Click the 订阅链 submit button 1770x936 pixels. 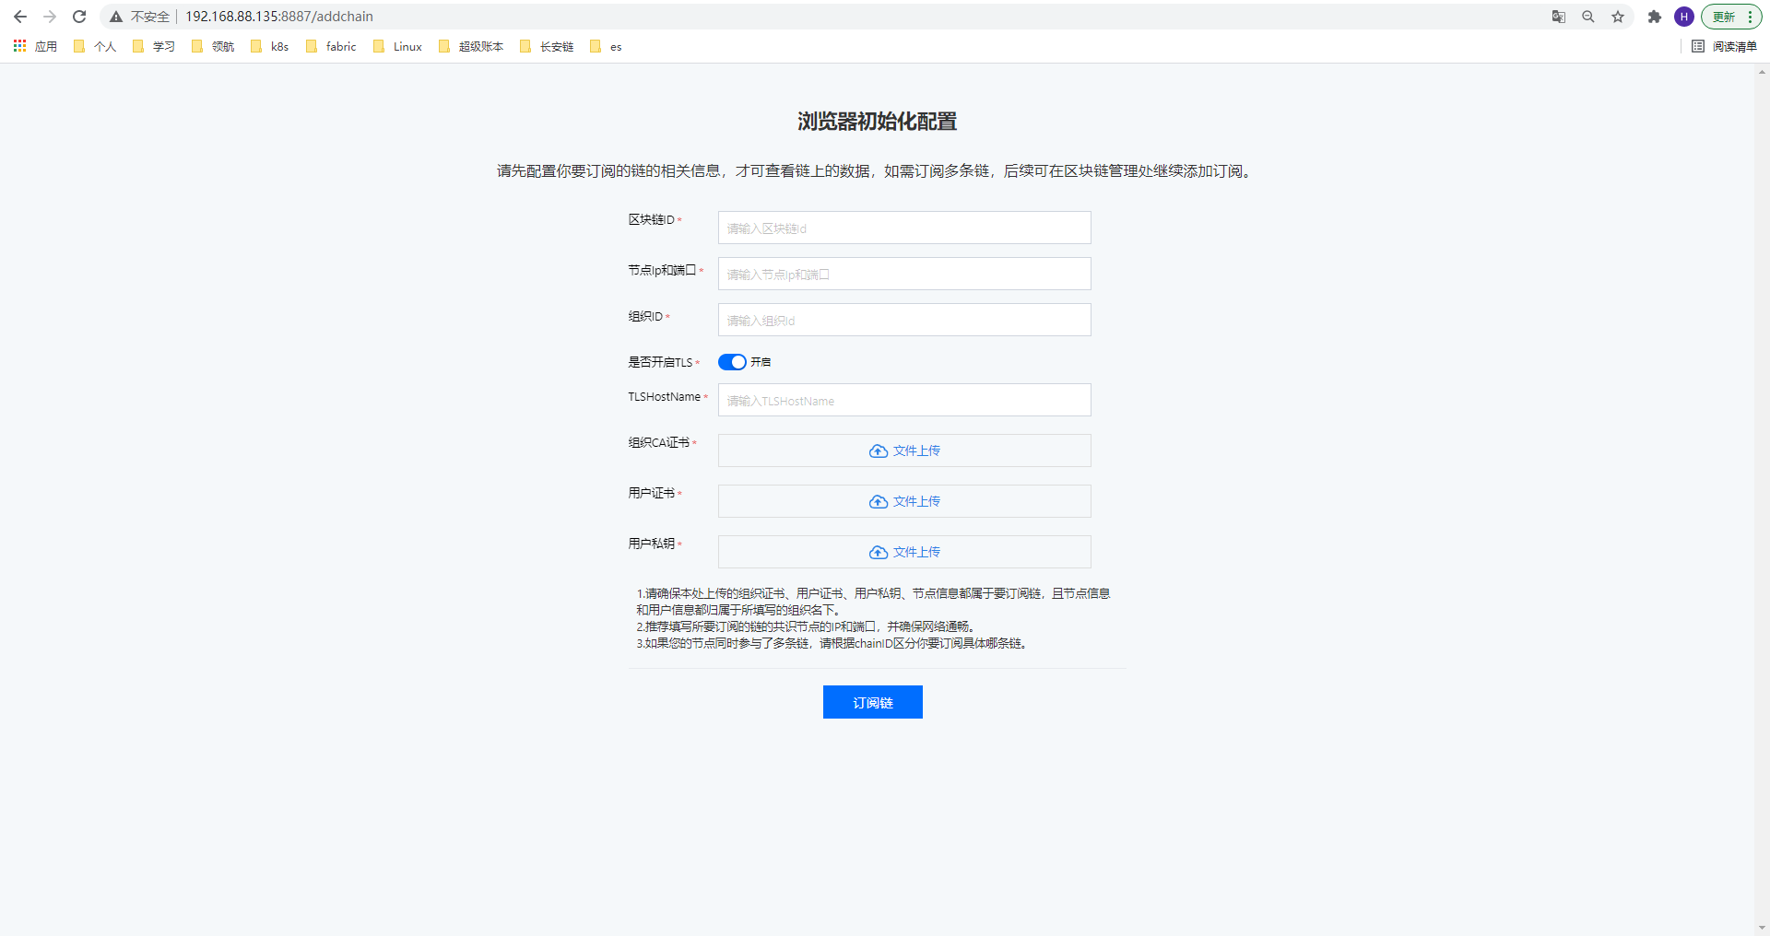(x=872, y=702)
